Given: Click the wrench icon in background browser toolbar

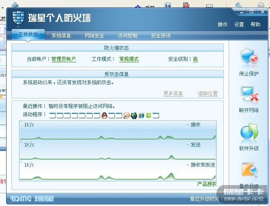Looking at the screenshot, I should pos(239,5).
